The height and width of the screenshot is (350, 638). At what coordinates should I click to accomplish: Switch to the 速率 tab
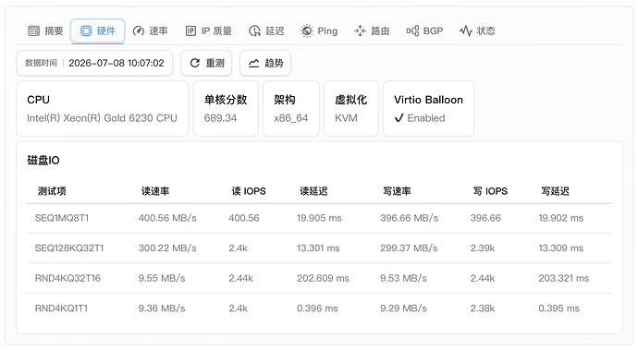pos(150,30)
